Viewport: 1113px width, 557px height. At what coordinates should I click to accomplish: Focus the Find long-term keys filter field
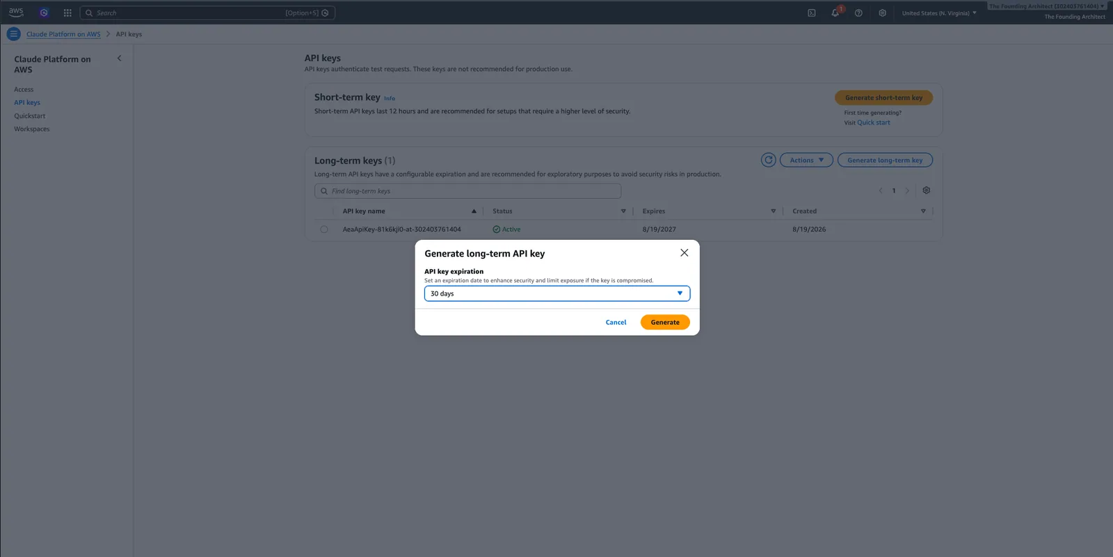tap(467, 191)
